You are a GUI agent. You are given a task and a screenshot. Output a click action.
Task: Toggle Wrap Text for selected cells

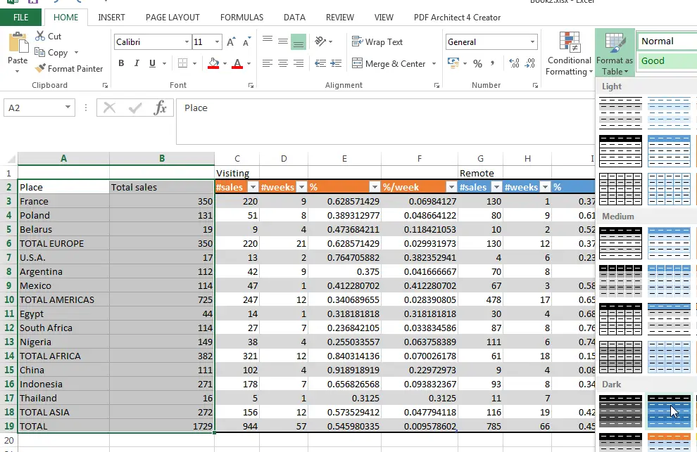(377, 41)
